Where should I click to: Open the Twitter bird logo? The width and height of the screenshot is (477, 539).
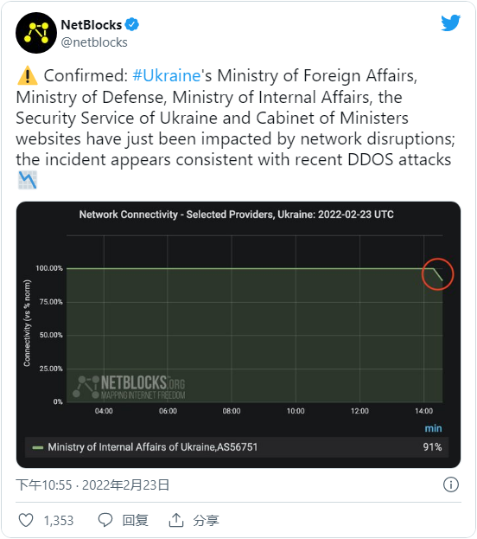click(x=450, y=22)
